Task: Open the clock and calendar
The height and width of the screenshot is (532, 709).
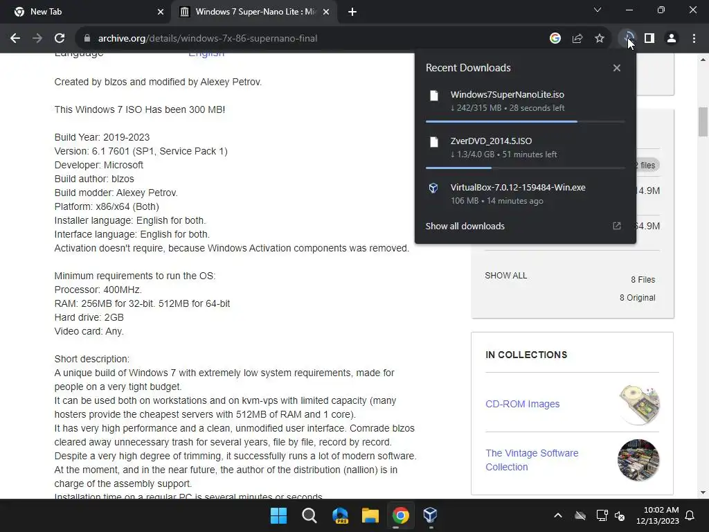Action: (658, 515)
